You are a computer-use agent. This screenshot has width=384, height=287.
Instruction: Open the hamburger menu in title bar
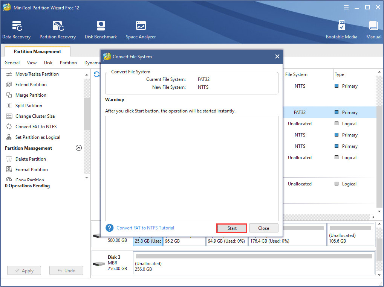pyautogui.click(x=346, y=7)
